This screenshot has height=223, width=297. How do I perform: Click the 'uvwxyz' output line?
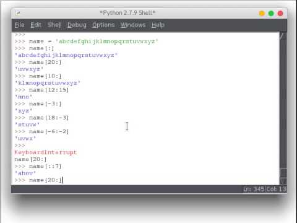(29, 69)
